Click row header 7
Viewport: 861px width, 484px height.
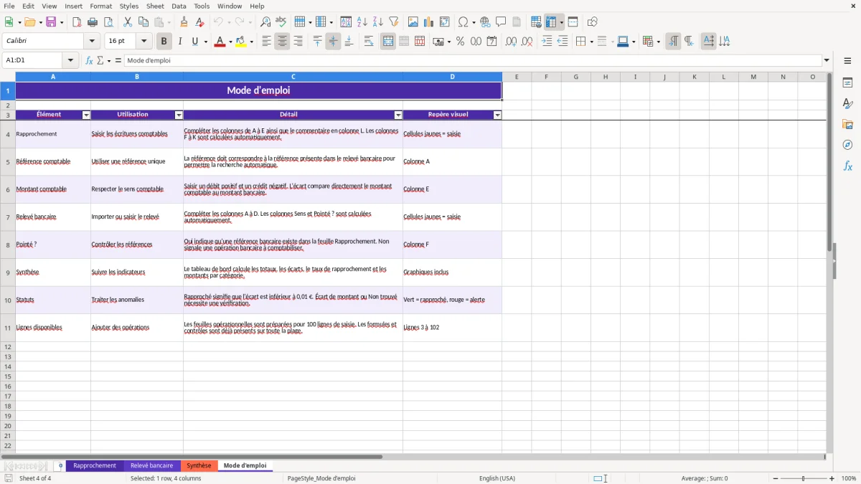[8, 217]
